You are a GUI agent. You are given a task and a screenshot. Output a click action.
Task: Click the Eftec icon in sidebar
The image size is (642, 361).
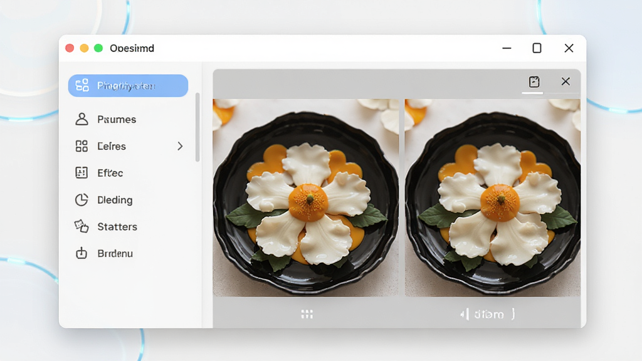point(82,173)
